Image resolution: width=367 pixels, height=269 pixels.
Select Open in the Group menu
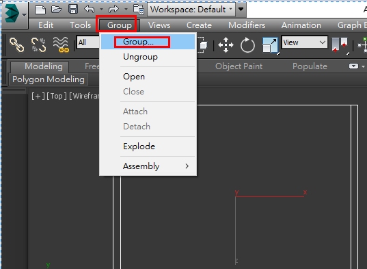pyautogui.click(x=148, y=77)
